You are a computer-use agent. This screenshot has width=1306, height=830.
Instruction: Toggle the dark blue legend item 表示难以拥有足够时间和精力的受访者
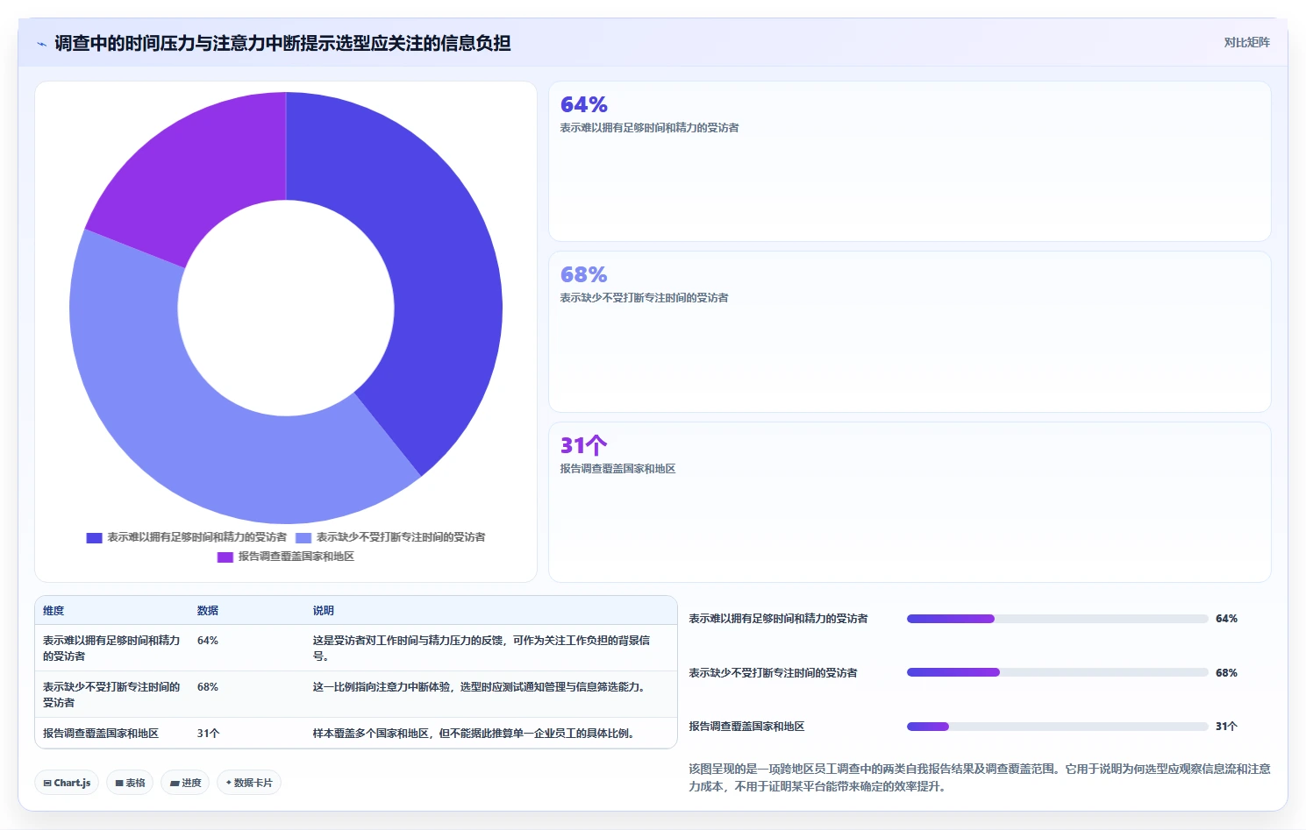click(x=187, y=537)
